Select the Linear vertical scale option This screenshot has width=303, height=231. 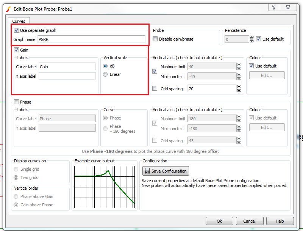pos(106,75)
